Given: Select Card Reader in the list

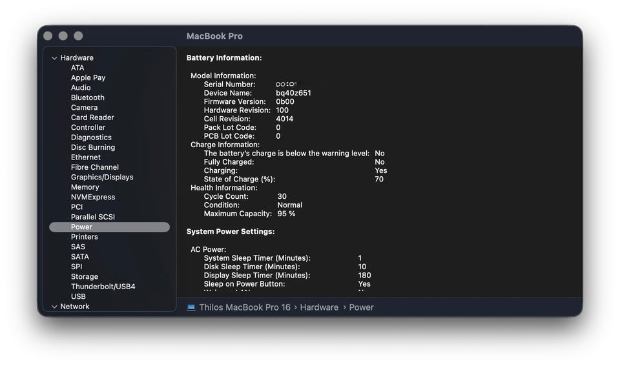Looking at the screenshot, I should click(92, 117).
